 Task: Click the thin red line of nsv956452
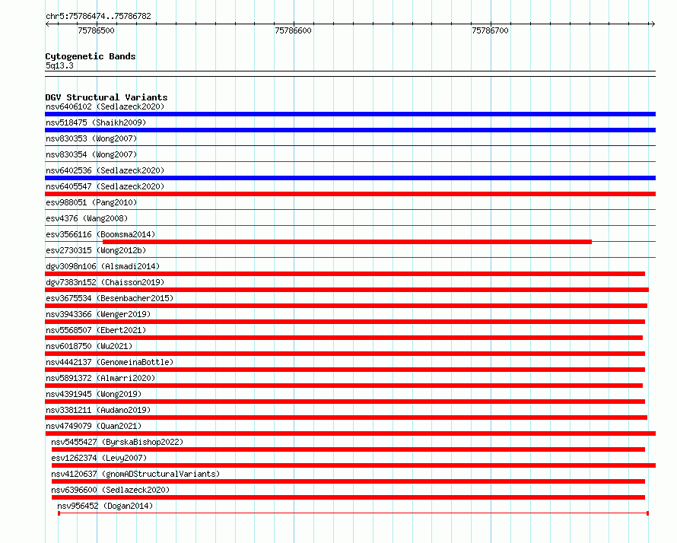[x=353, y=513]
